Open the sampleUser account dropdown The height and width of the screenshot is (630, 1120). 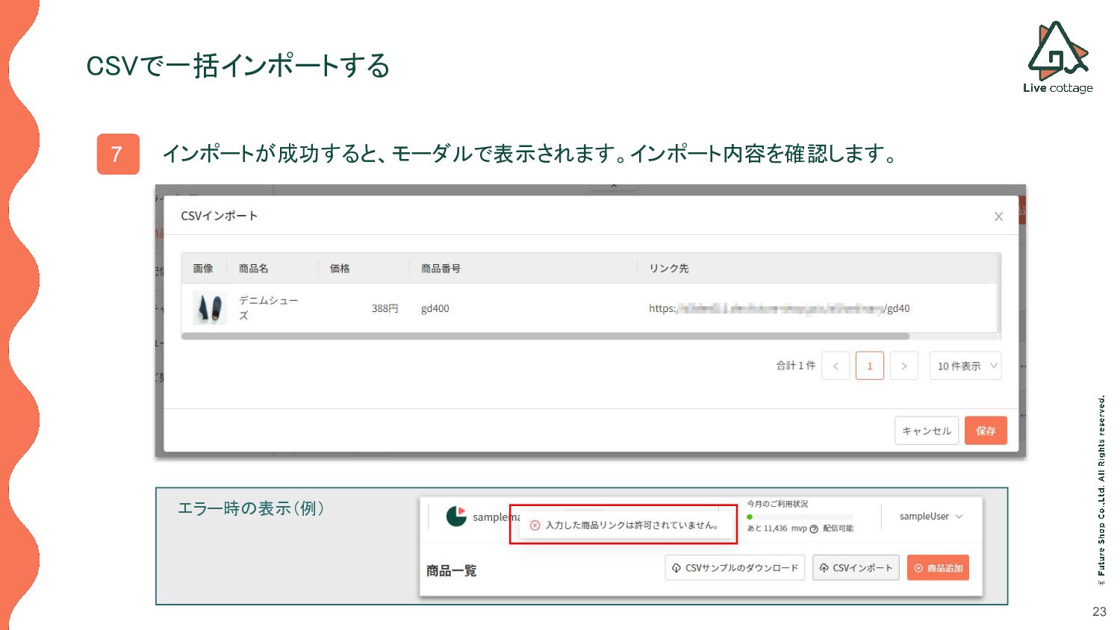click(931, 517)
